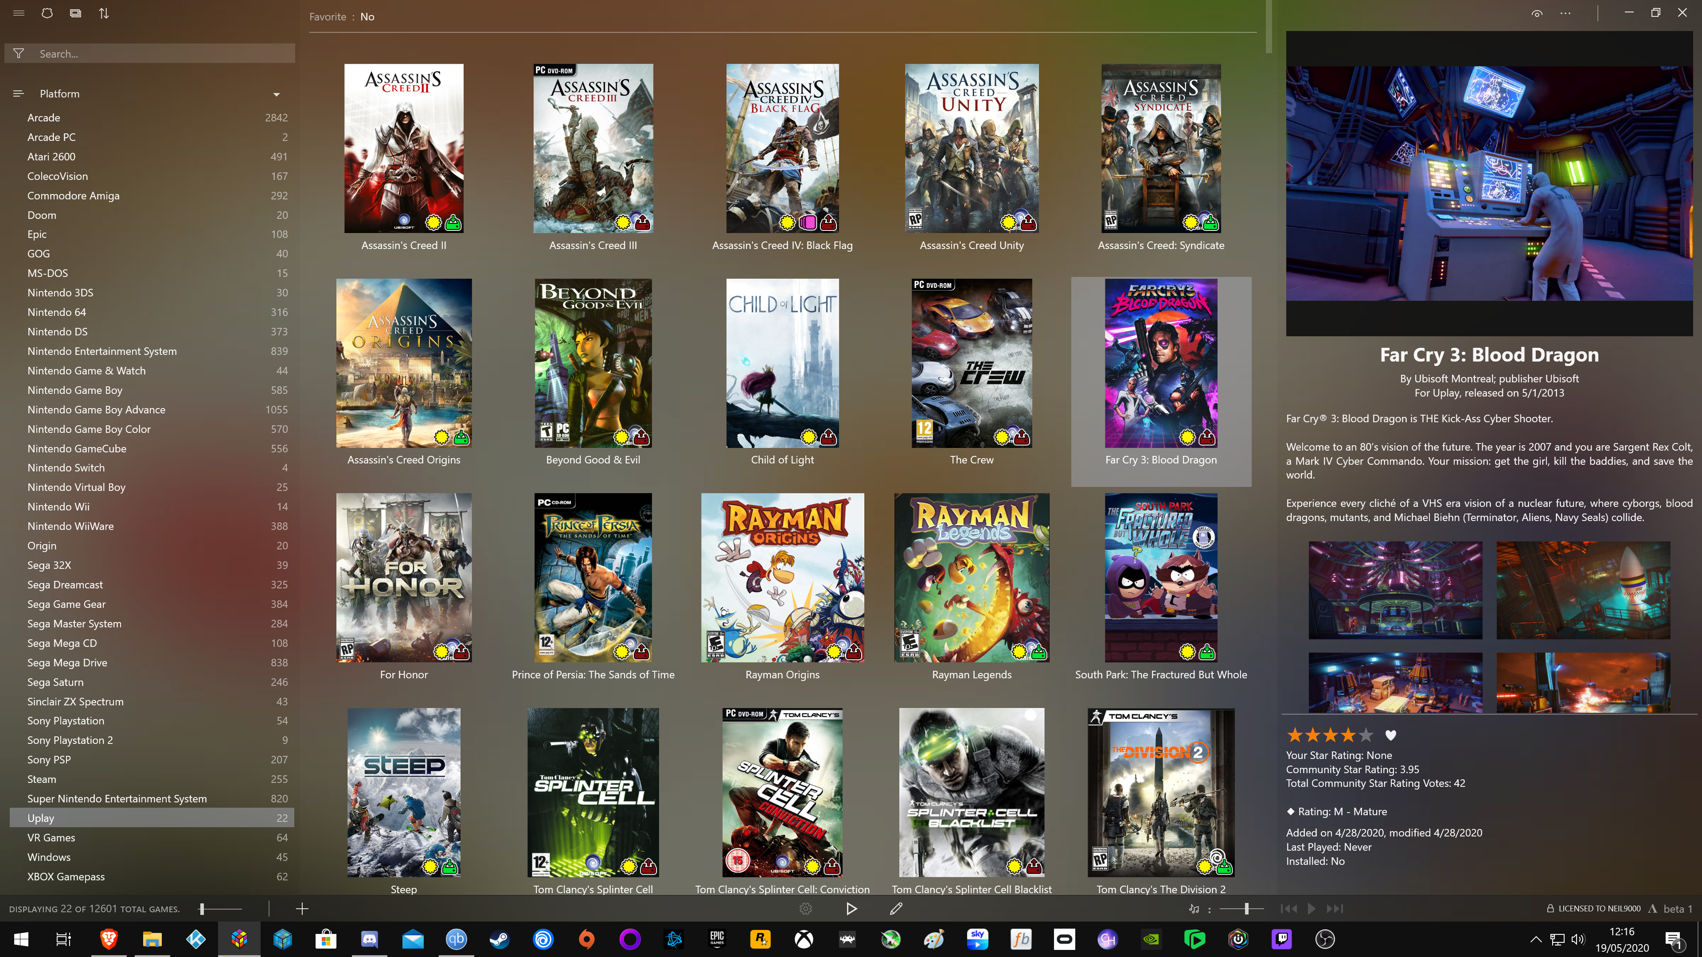Toggle the filter funnel icon by search
Screen dimensions: 1702x957
pos(19,54)
